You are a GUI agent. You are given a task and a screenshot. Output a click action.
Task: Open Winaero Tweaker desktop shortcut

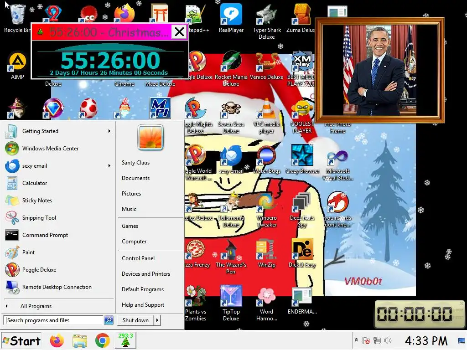[266, 211]
